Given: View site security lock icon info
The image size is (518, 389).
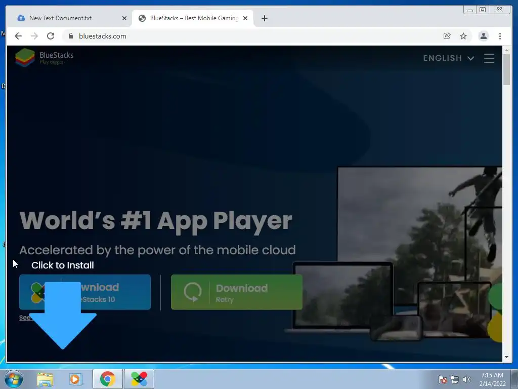Looking at the screenshot, I should coord(71,36).
